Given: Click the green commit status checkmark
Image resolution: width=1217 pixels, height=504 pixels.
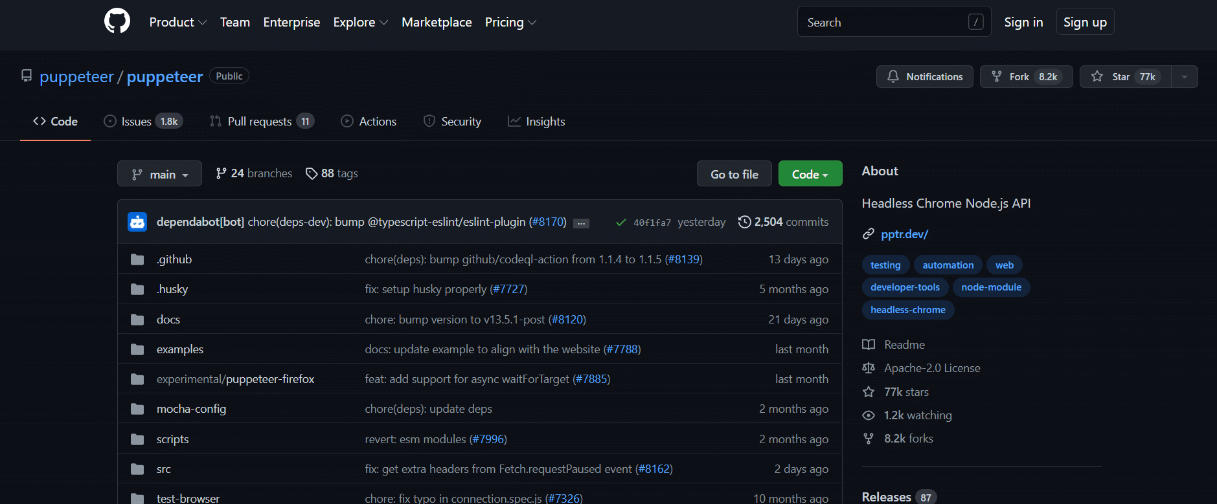Looking at the screenshot, I should (x=620, y=222).
